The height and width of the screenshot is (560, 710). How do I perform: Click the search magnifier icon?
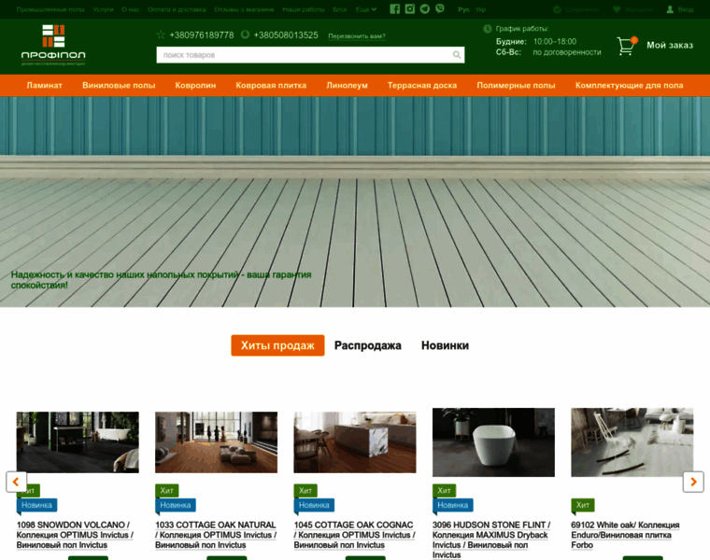pyautogui.click(x=457, y=55)
